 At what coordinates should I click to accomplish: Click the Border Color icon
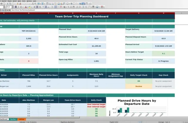coord(97,7)
